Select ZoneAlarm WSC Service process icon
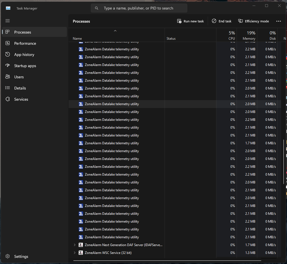The width and height of the screenshot is (287, 264). pos(81,253)
